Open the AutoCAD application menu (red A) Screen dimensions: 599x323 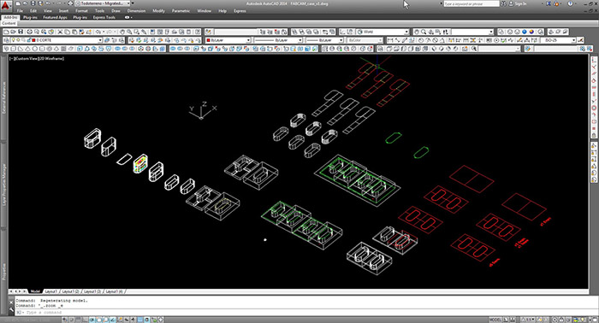click(6, 6)
